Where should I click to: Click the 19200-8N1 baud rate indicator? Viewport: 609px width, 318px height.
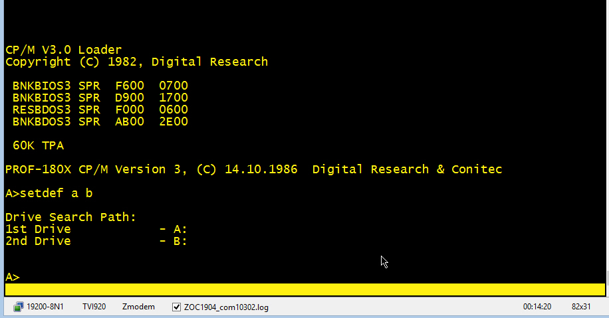point(45,307)
